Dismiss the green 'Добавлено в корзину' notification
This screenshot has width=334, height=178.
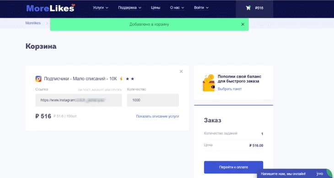pos(242,24)
